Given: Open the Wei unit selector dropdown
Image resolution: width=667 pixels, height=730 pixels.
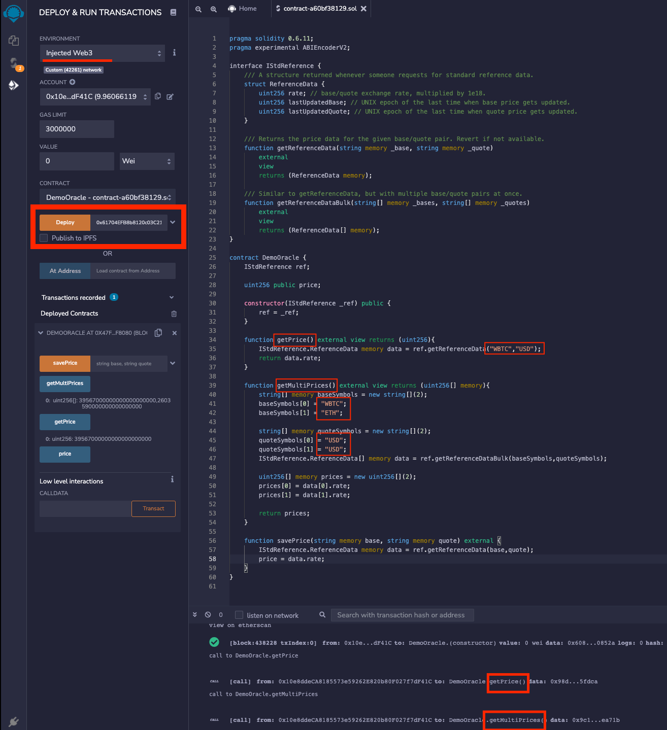Looking at the screenshot, I should pyautogui.click(x=147, y=161).
